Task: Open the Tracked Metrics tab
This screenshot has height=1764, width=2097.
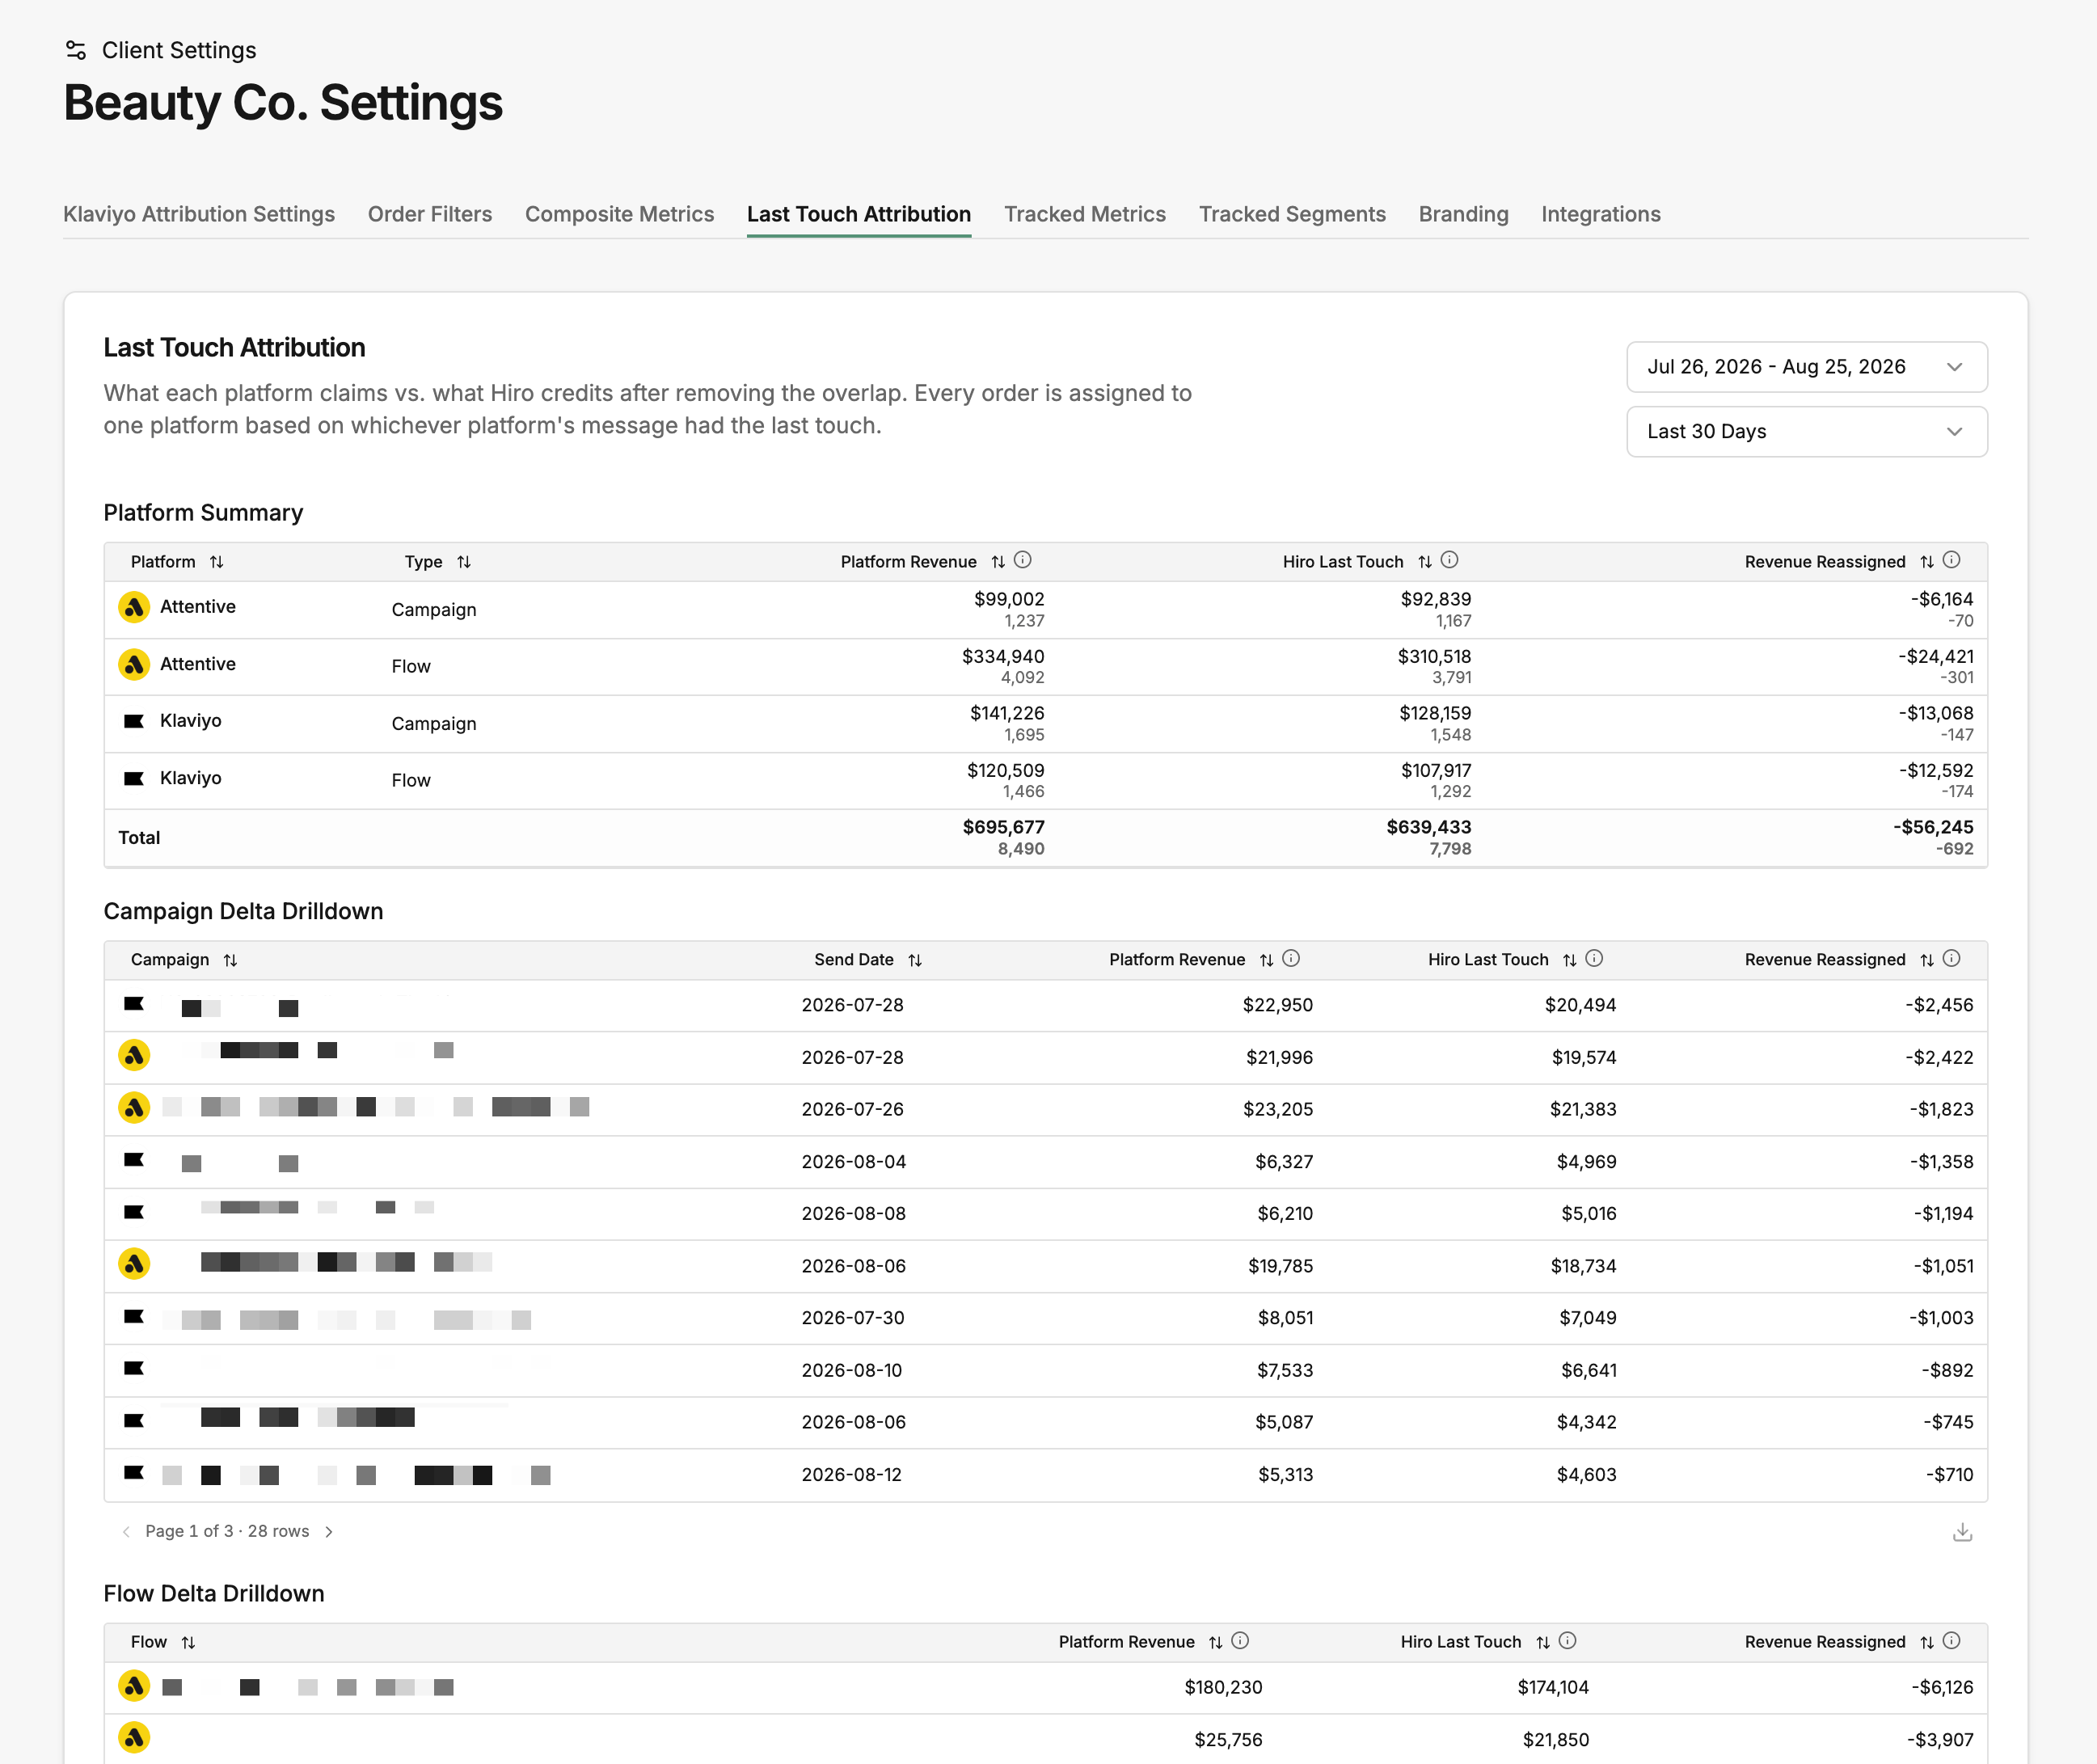Action: coord(1085,214)
